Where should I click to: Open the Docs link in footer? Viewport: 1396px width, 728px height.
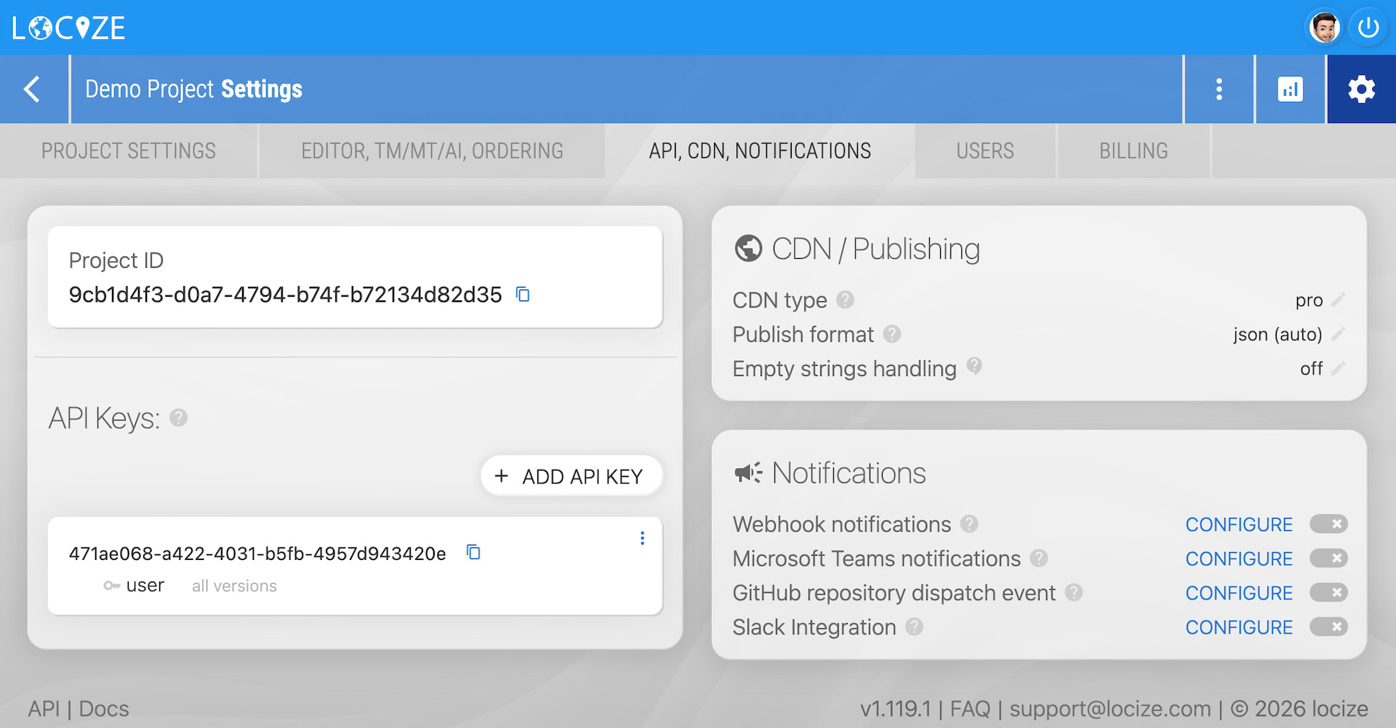pyautogui.click(x=104, y=709)
